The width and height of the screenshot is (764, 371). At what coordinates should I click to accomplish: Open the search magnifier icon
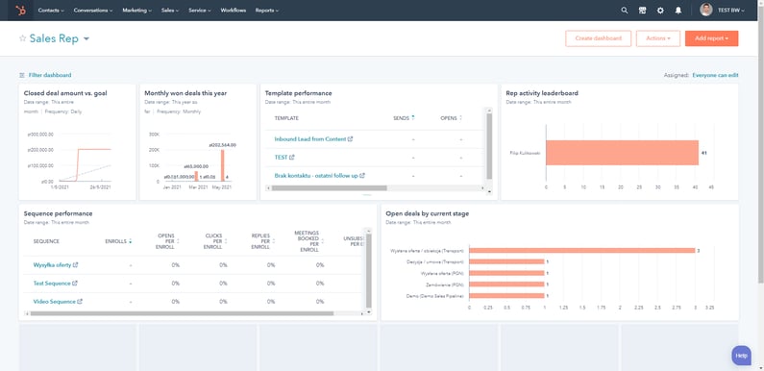point(624,11)
